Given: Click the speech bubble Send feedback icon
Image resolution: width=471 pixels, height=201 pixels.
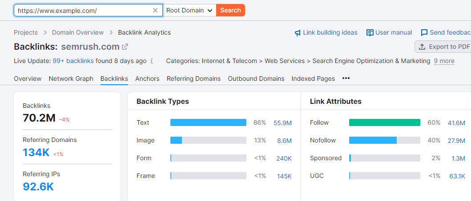Looking at the screenshot, I should (424, 33).
